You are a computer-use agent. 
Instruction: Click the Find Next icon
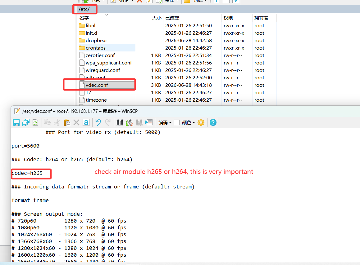tap(139, 122)
